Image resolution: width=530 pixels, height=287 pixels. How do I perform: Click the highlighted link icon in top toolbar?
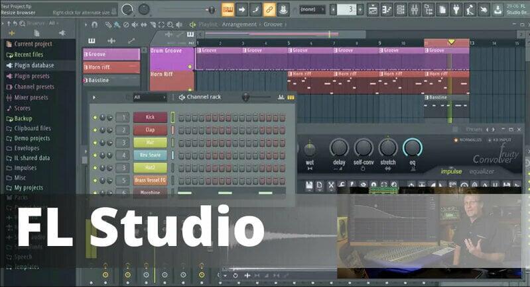click(x=269, y=9)
